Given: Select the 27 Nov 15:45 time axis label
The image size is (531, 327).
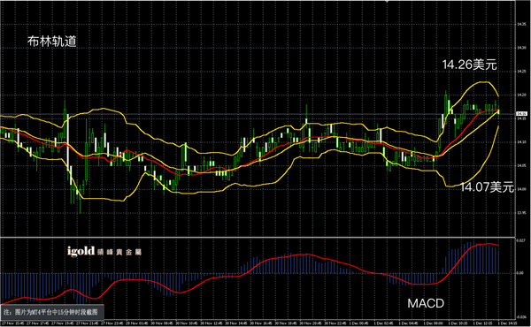Looking at the screenshot, I should pyautogui.click(x=13, y=323).
